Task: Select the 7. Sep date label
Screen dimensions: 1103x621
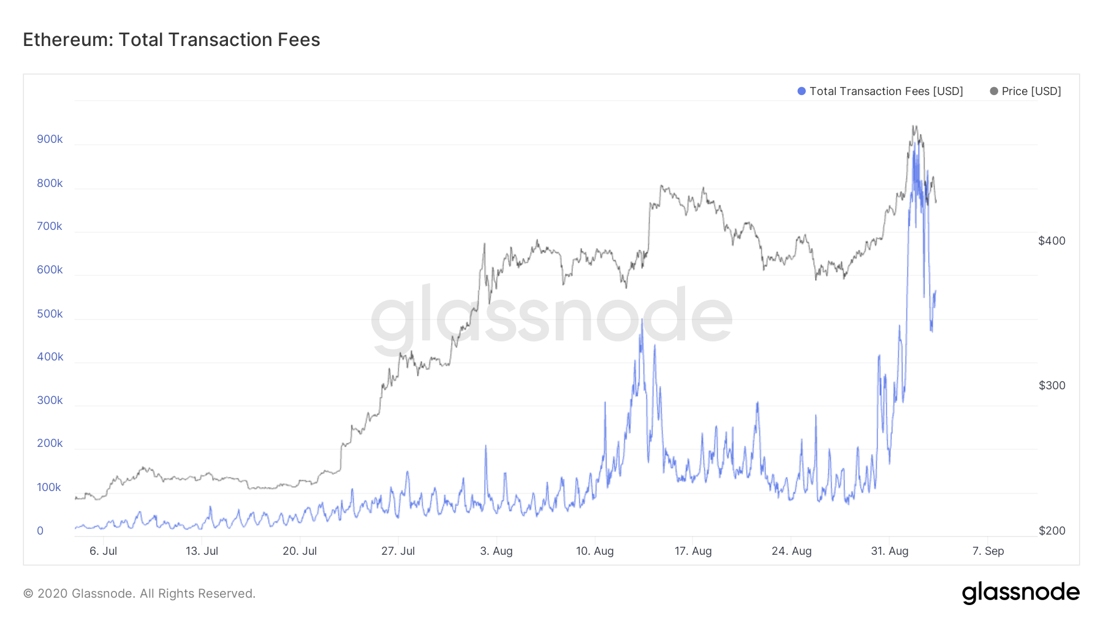Action: 988,551
